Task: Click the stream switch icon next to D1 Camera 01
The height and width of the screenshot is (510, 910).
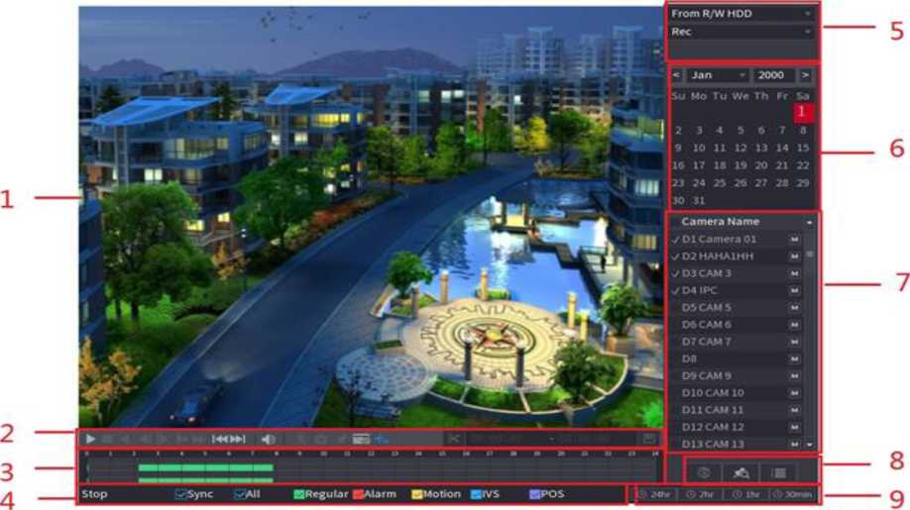Action: 794,240
